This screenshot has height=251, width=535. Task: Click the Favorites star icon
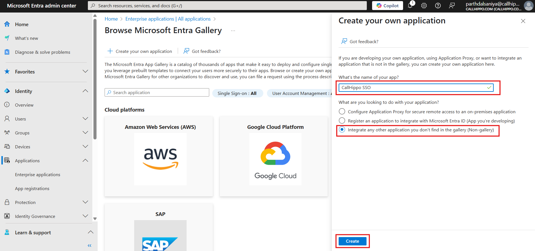click(x=7, y=72)
